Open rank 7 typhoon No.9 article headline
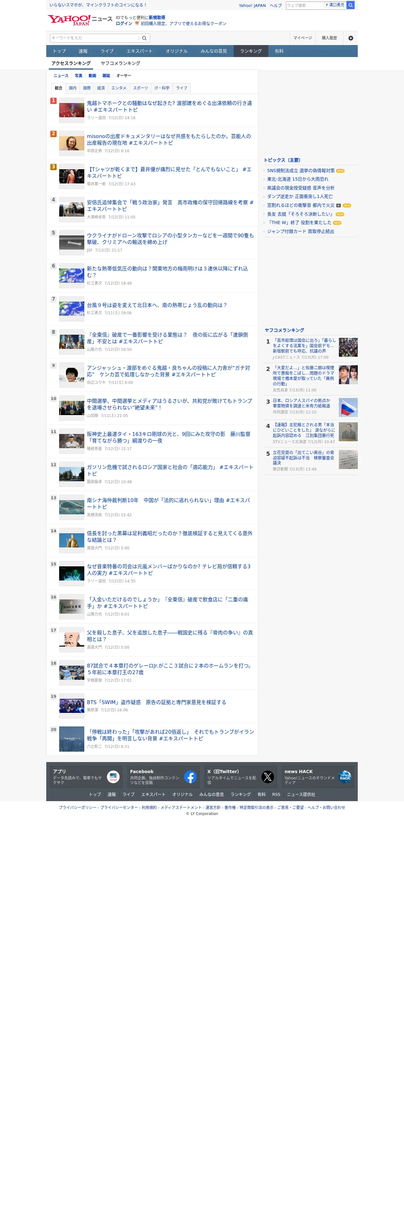 pos(156,305)
